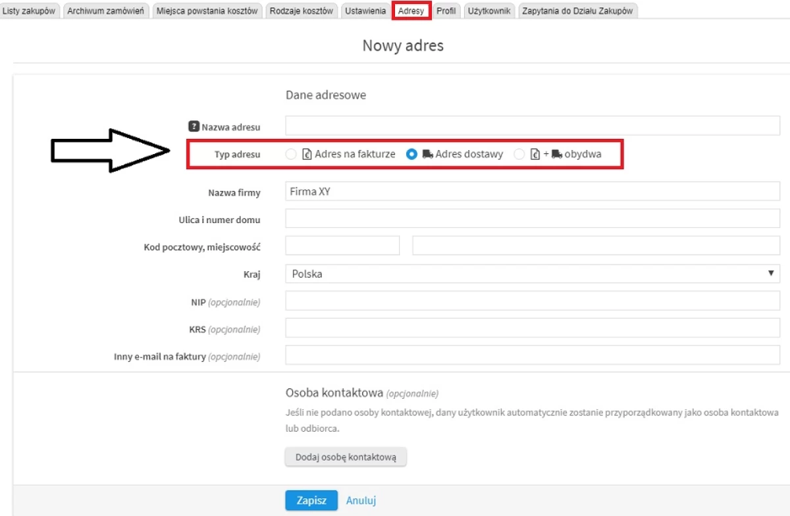This screenshot has width=790, height=516.
Task: Go to the Archiwum zamówień tab
Action: point(106,11)
